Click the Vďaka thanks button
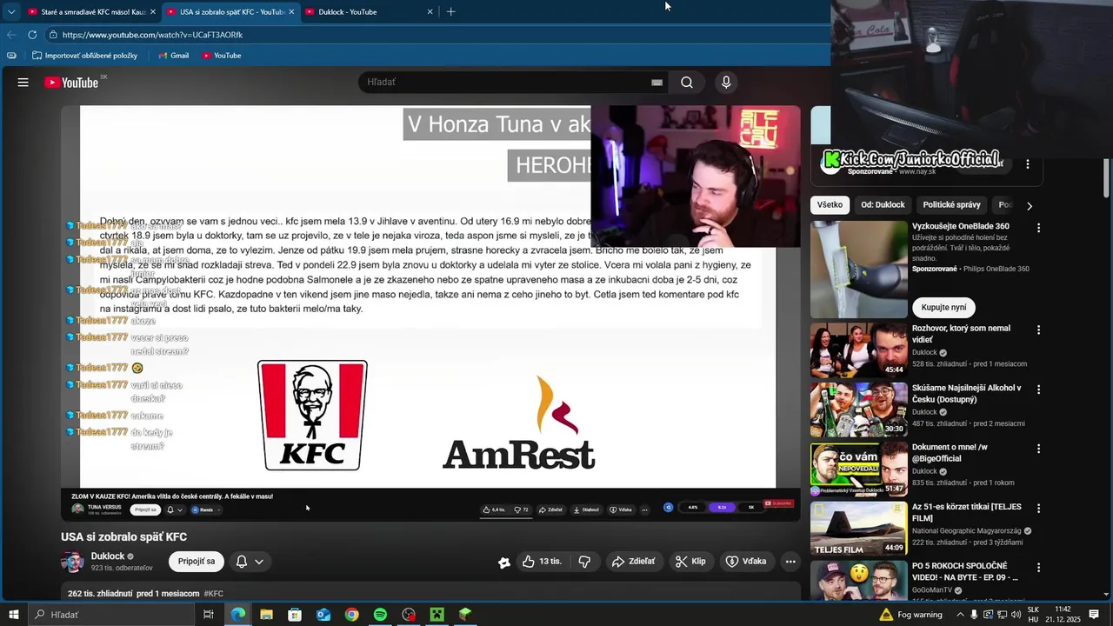Viewport: 1113px width, 626px height. [x=746, y=562]
